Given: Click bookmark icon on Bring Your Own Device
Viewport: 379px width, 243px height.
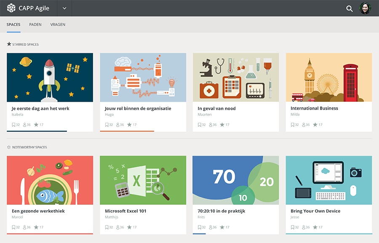Looking at the screenshot, I should 293,227.
